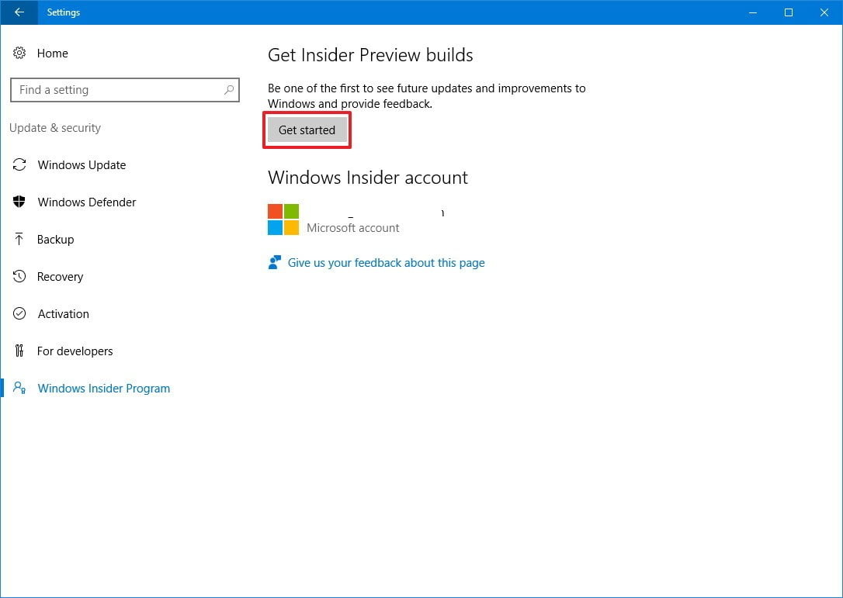Open the Windows Update section
This screenshot has width=843, height=598.
pos(82,165)
